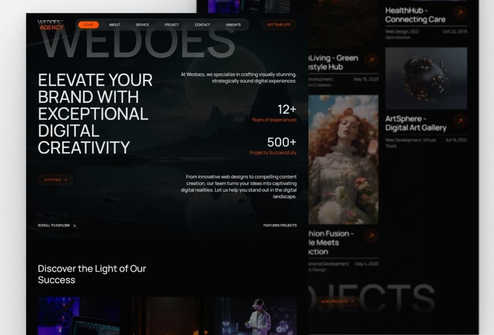The height and width of the screenshot is (335, 494).
Task: Follow the Featured Projects link
Action: (x=279, y=225)
